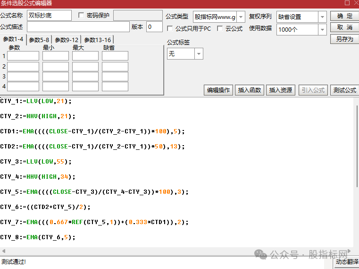Click the code line starting CTY_5:=EMA
Image resolution: width=359 pixels, height=269 pixels.
click(x=94, y=192)
